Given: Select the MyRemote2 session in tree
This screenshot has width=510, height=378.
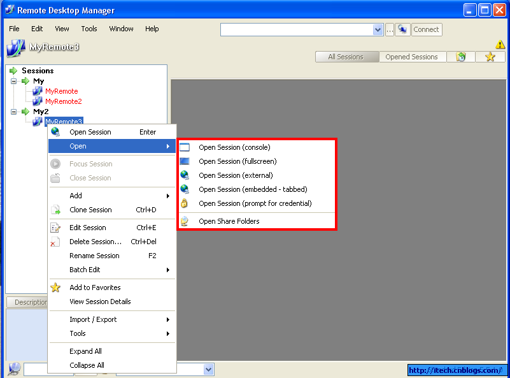Looking at the screenshot, I should click(x=64, y=101).
